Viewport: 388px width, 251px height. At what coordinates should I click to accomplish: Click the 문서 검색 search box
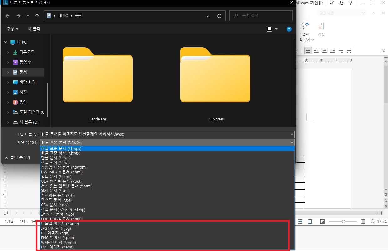(261, 16)
